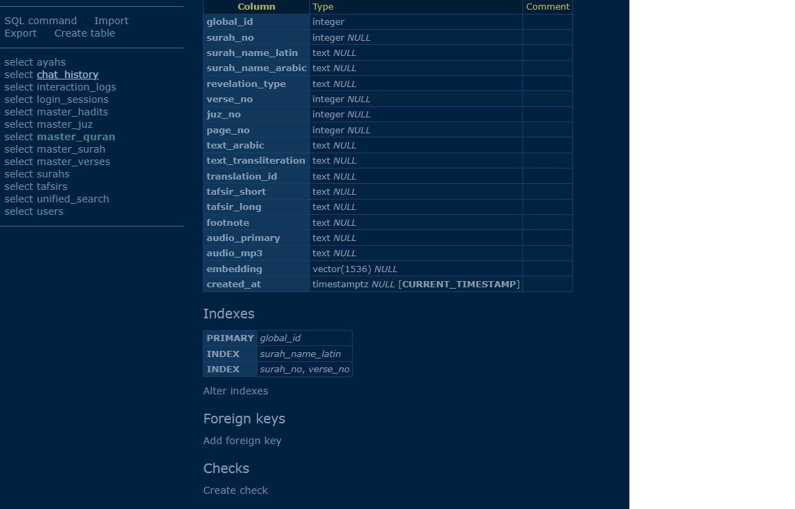Viewport: 795px width, 509px height.
Task: Open the Export page
Action: tap(21, 33)
